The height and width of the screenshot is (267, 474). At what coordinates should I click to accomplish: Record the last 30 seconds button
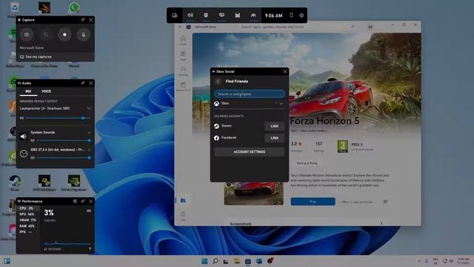click(x=46, y=35)
